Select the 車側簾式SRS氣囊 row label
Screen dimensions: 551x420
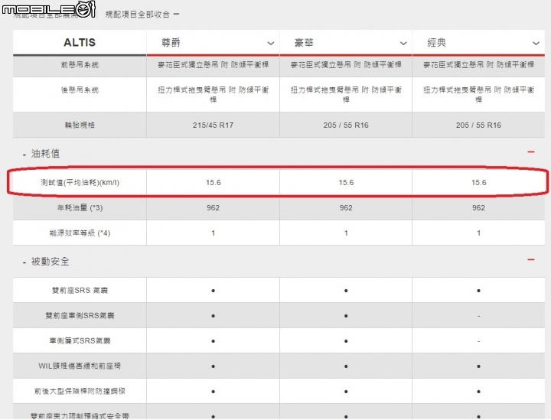[x=80, y=341]
